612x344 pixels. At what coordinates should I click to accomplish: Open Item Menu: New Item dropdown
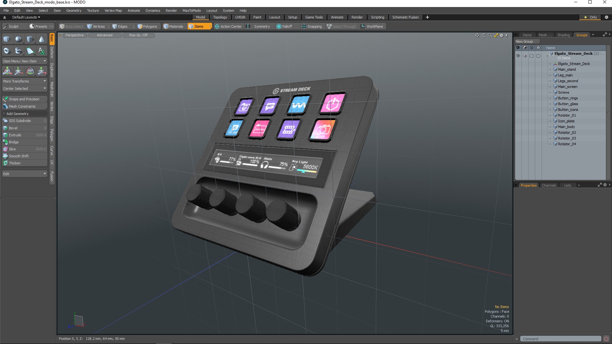click(25, 61)
